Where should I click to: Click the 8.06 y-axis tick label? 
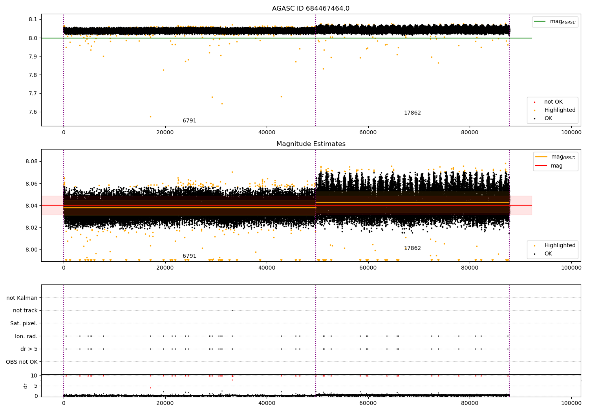[x=31, y=184]
